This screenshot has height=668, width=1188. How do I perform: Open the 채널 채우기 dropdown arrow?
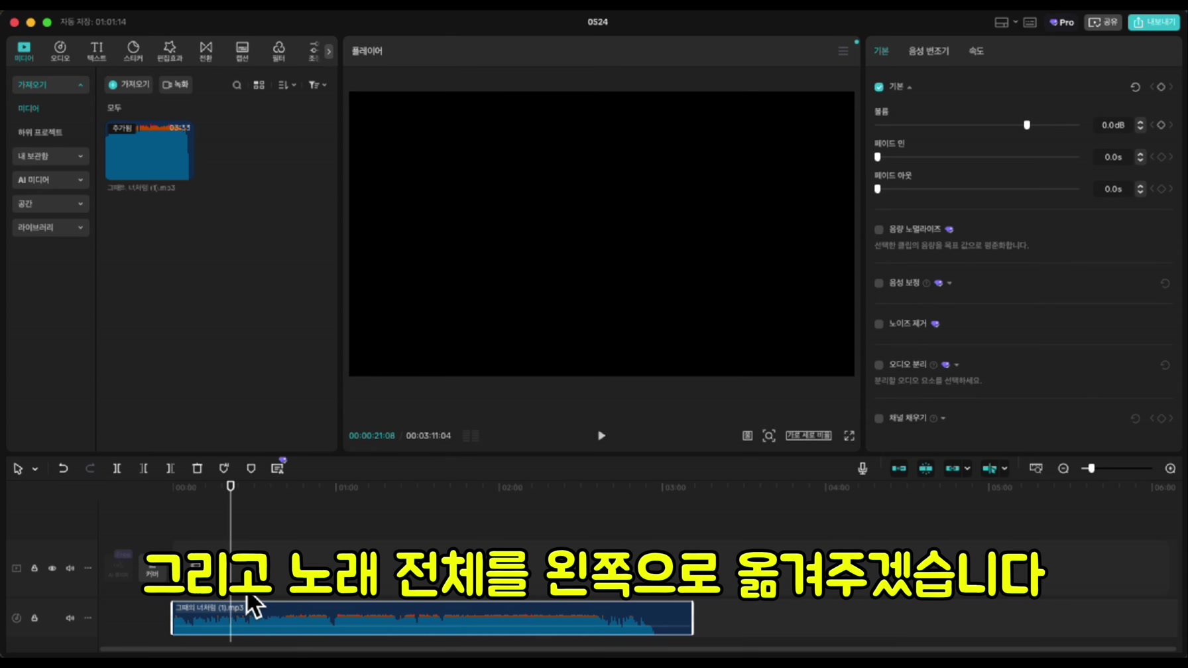click(943, 419)
